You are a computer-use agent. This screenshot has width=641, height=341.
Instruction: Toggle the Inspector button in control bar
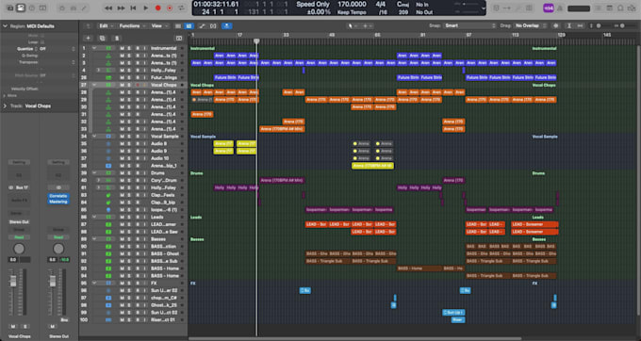click(x=21, y=8)
